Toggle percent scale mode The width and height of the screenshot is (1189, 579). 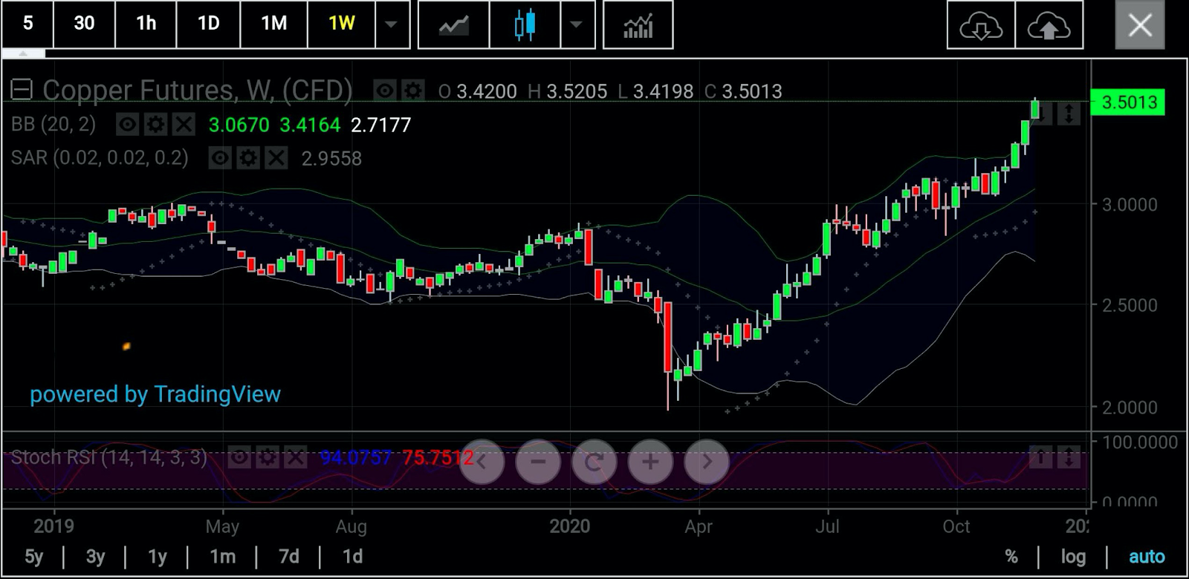click(x=1011, y=556)
